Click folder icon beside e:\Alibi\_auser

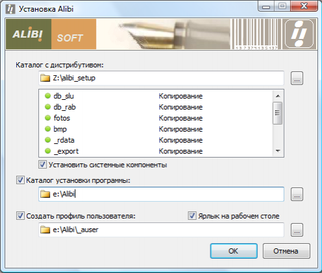(45, 230)
